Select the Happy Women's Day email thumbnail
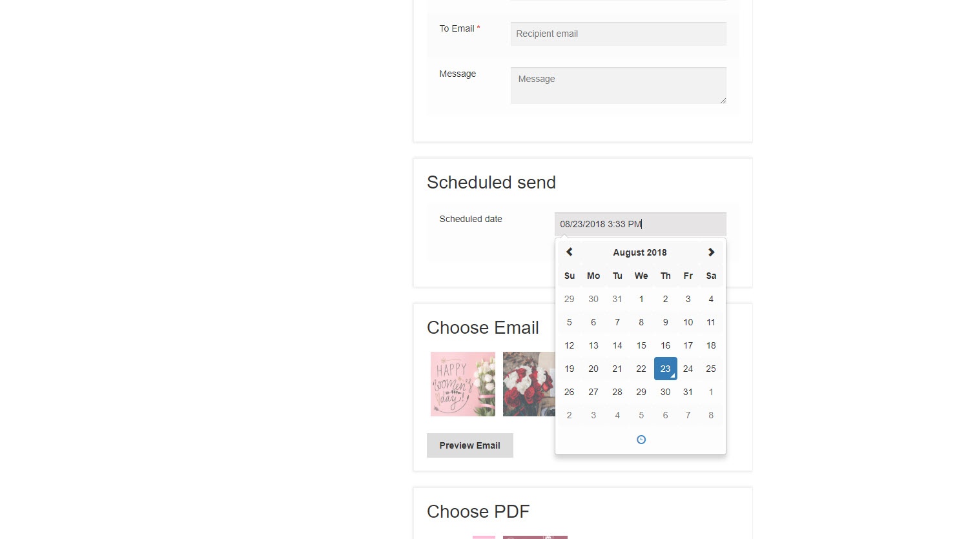Image resolution: width=977 pixels, height=539 pixels. click(463, 384)
